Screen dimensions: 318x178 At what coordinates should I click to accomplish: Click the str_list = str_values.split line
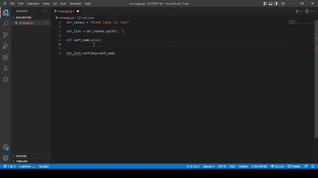(x=95, y=31)
